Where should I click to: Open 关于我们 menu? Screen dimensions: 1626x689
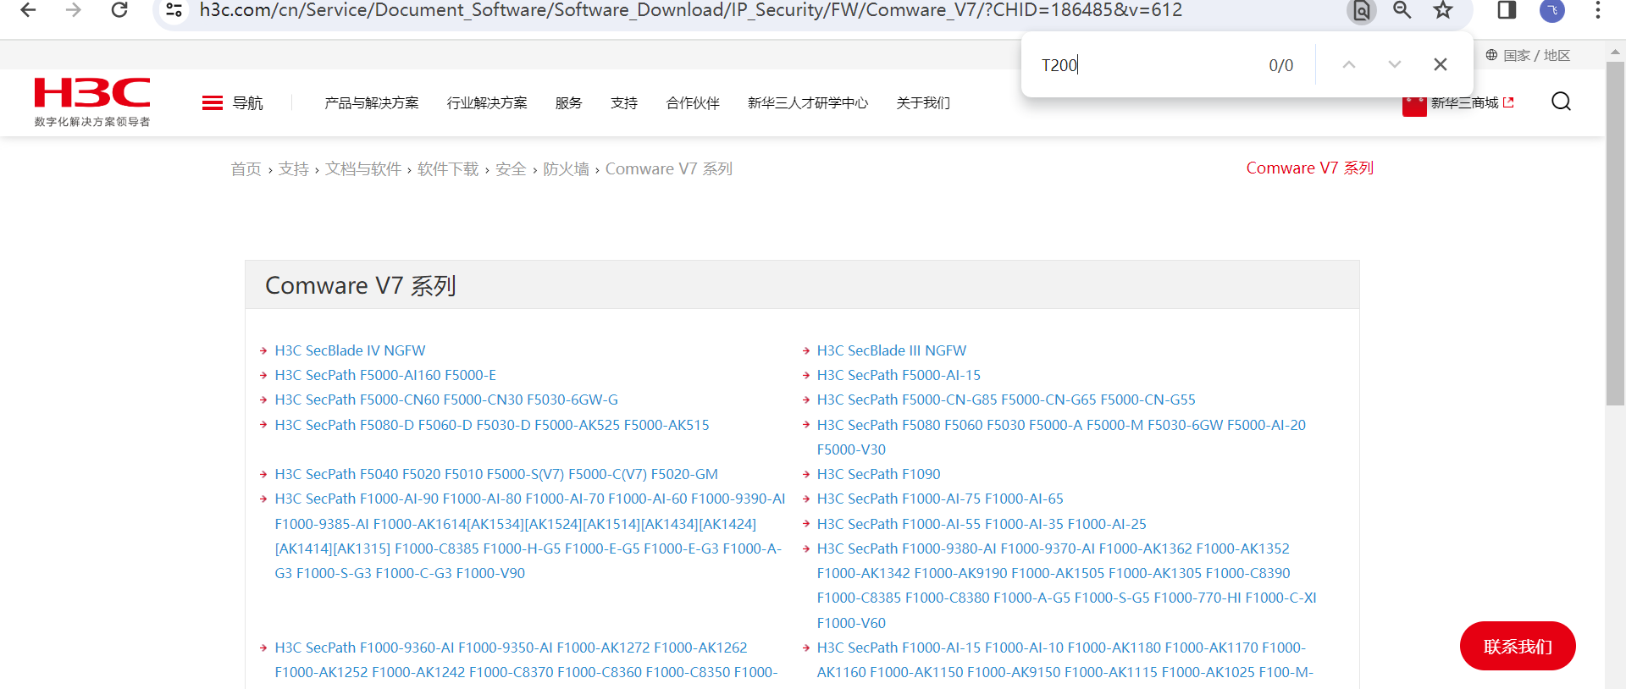pyautogui.click(x=923, y=103)
